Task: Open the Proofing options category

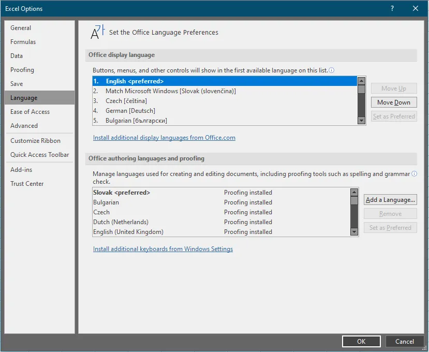Action: (x=39, y=70)
